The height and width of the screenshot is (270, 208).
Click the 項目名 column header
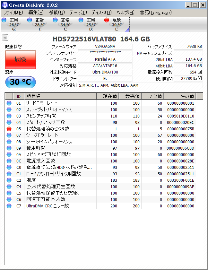tap(60, 96)
